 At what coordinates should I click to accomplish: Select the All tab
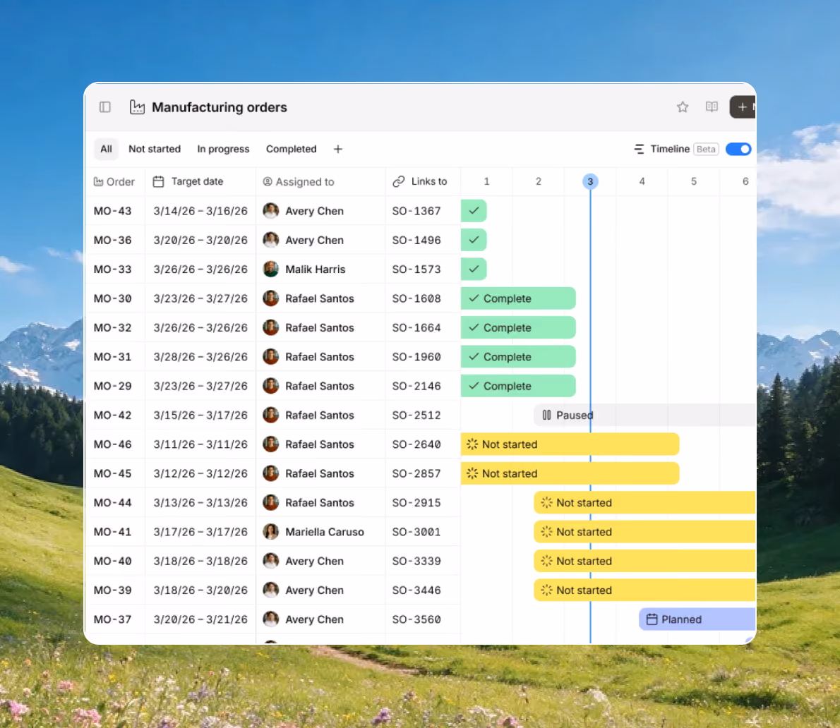106,149
